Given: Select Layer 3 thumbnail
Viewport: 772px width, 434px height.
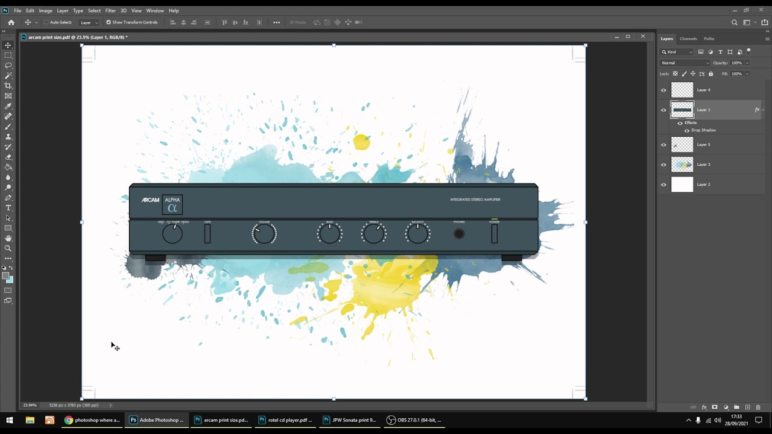Looking at the screenshot, I should coord(682,165).
